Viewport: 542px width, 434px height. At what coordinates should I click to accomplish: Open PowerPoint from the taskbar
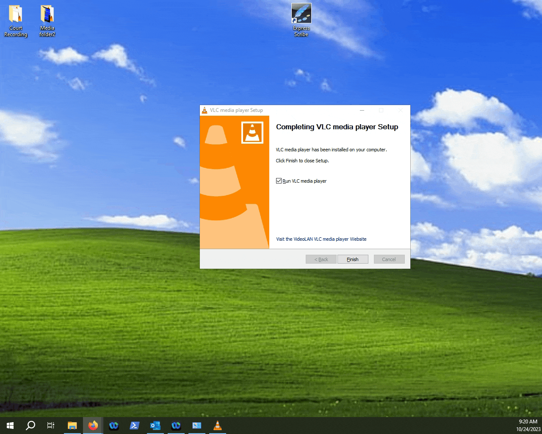tap(197, 425)
